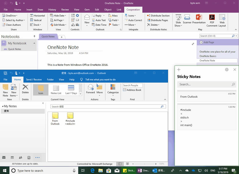Image resolution: width=239 pixels, height=174 pixels.
Task: Click the Scanner icon in the Play group
Action: click(x=187, y=19)
